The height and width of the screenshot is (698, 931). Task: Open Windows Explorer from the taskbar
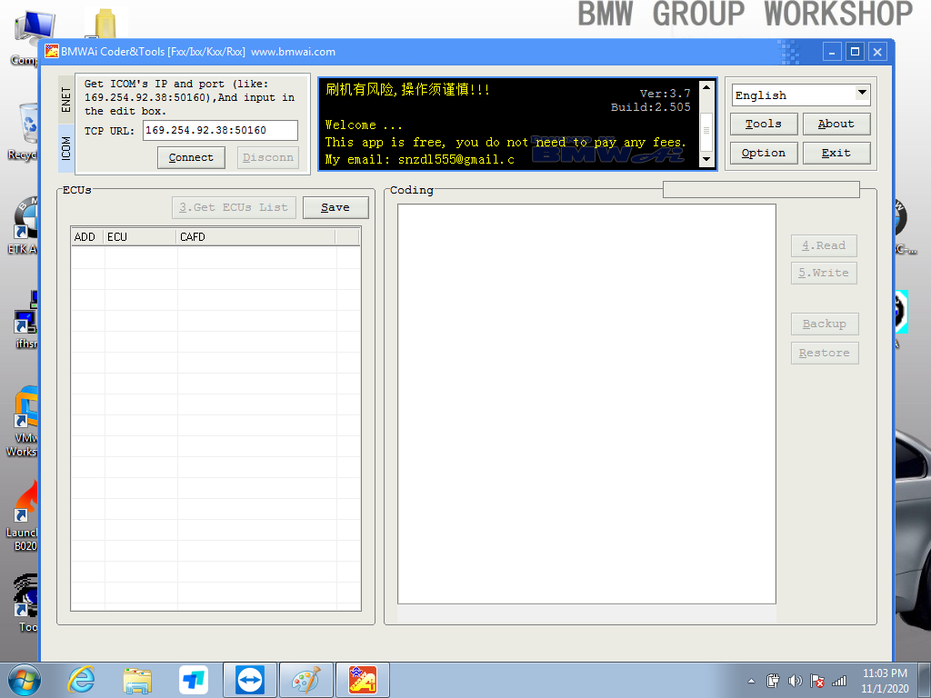coord(136,679)
